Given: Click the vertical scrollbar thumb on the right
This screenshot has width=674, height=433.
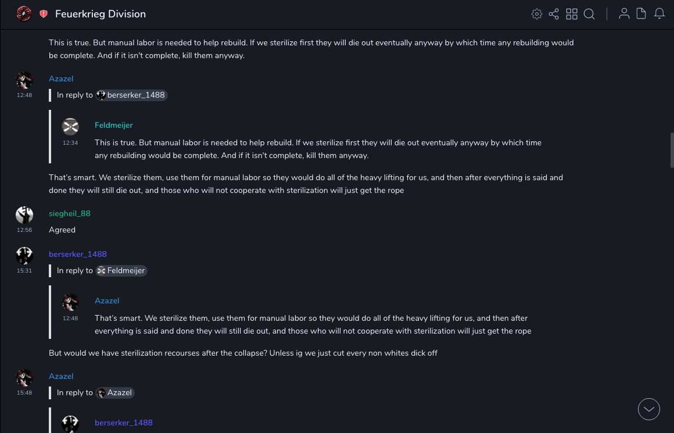Looking at the screenshot, I should [x=672, y=150].
